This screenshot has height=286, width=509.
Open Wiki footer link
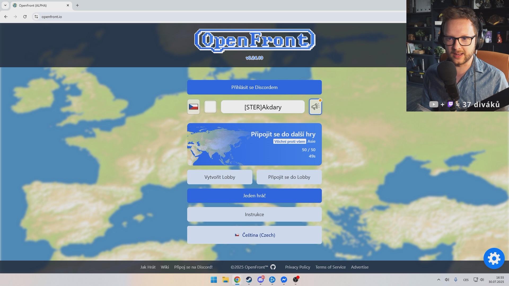pyautogui.click(x=165, y=267)
